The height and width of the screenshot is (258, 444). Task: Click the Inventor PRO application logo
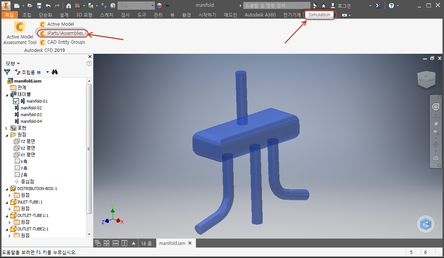[6, 5]
